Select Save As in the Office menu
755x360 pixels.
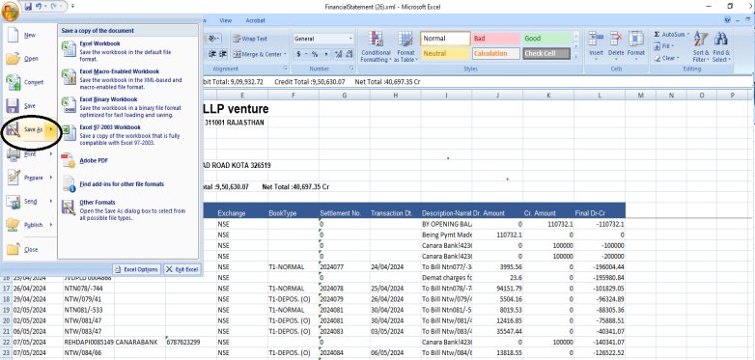(x=24, y=130)
